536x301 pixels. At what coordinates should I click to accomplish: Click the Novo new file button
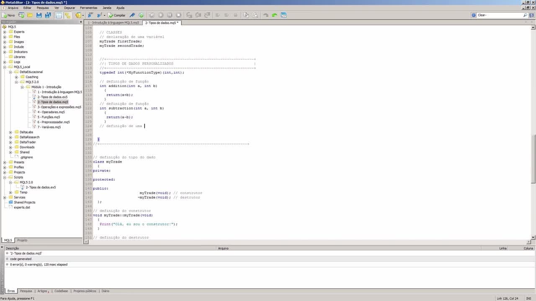click(x=8, y=15)
